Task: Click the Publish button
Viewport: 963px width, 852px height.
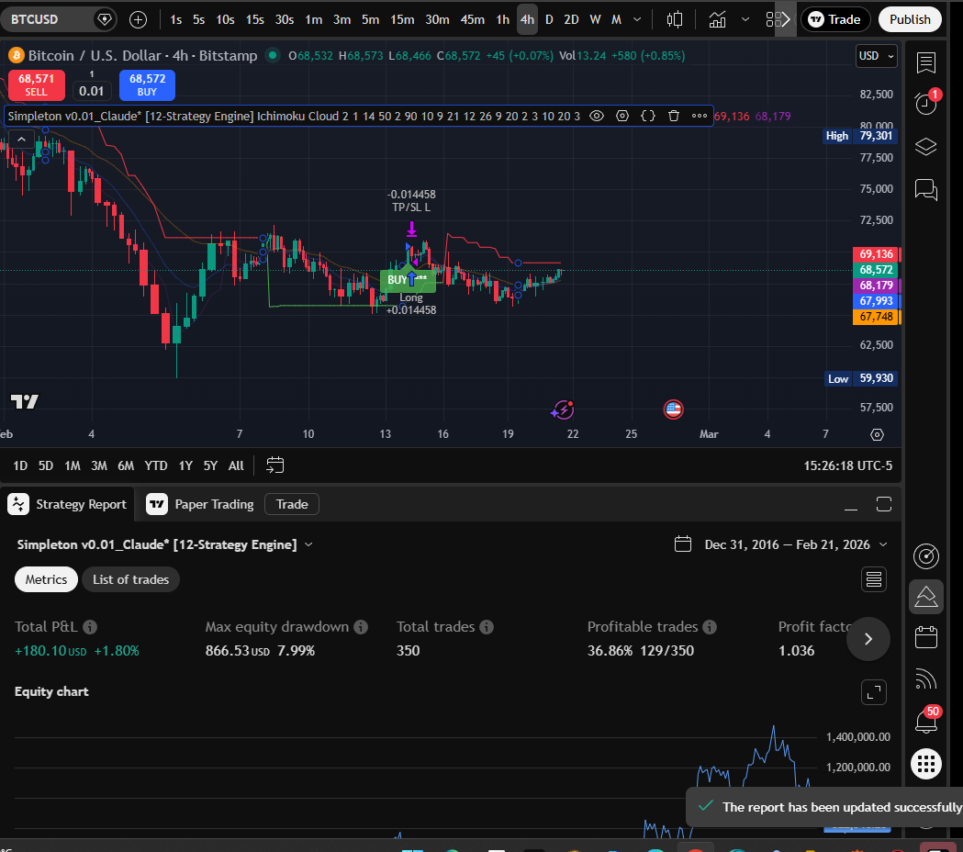Action: pyautogui.click(x=910, y=19)
